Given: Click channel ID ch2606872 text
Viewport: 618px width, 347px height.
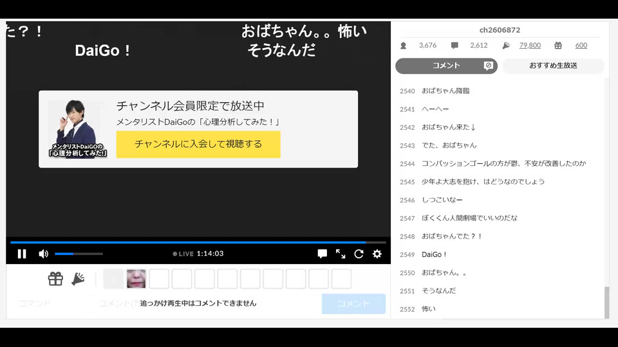Looking at the screenshot, I should pos(500,30).
